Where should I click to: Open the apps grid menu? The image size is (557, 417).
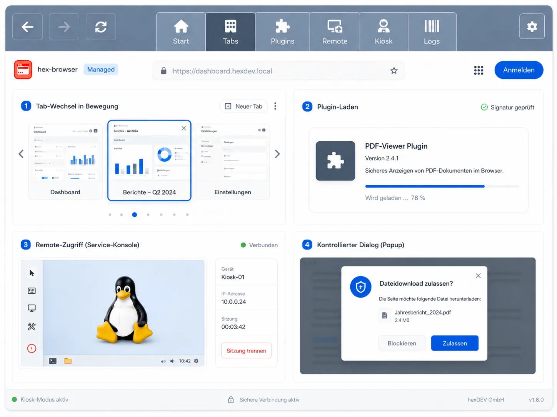coord(479,70)
